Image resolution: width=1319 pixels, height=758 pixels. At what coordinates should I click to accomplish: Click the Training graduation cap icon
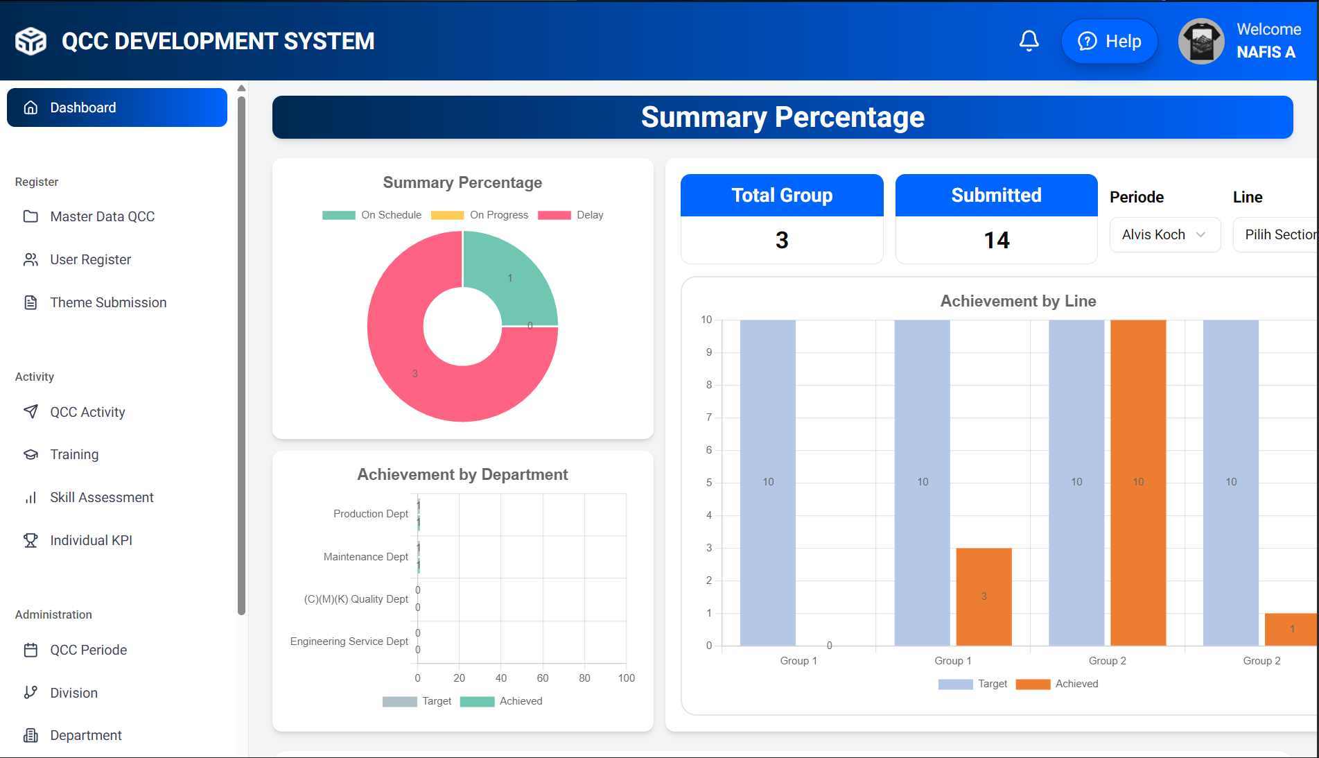tap(30, 454)
